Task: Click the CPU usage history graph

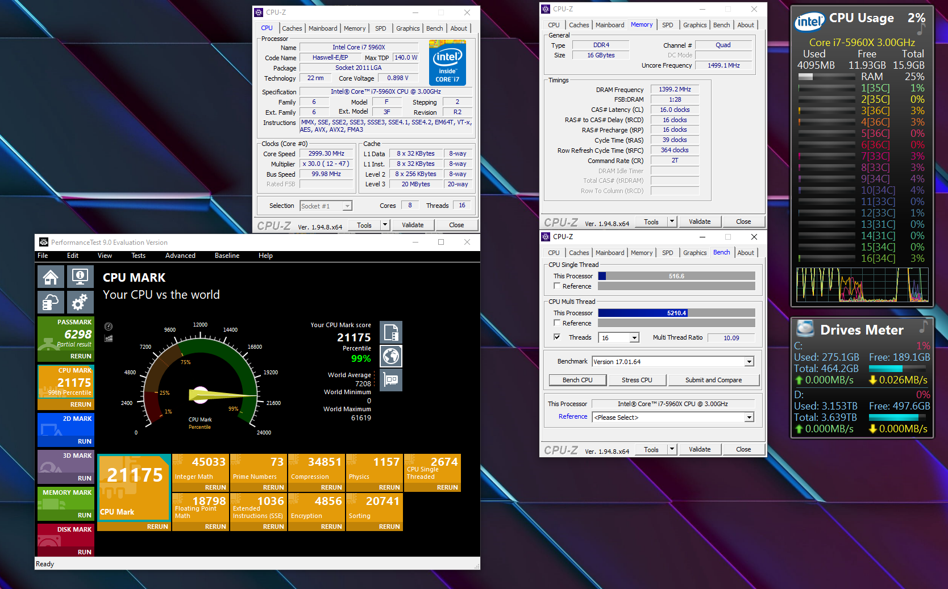Action: [862, 285]
